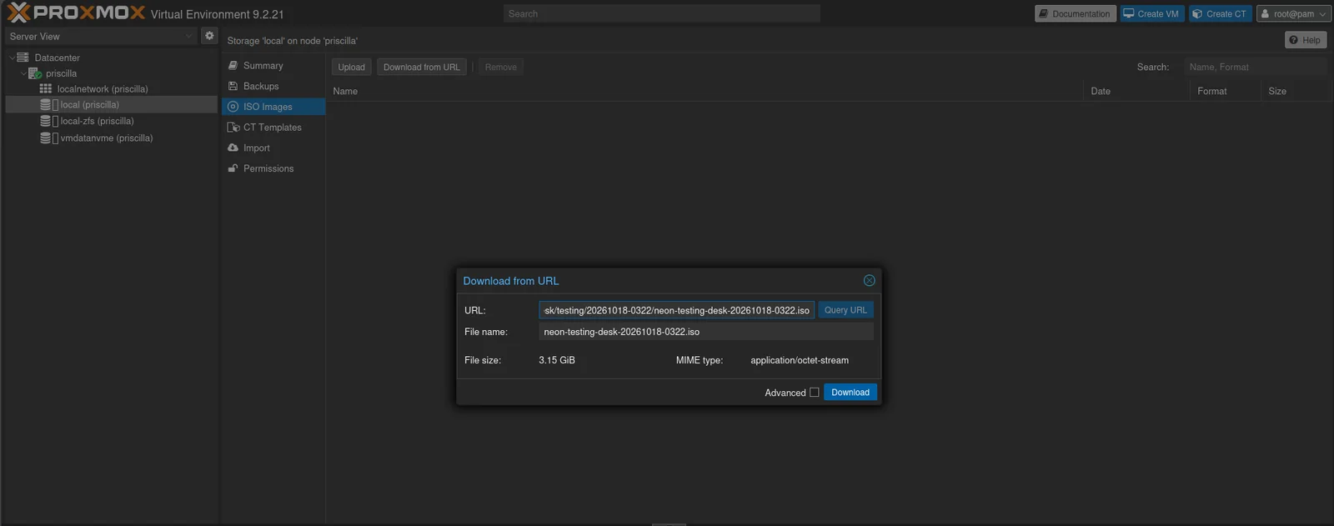The width and height of the screenshot is (1334, 526).
Task: Click the top Search box
Action: click(x=662, y=13)
